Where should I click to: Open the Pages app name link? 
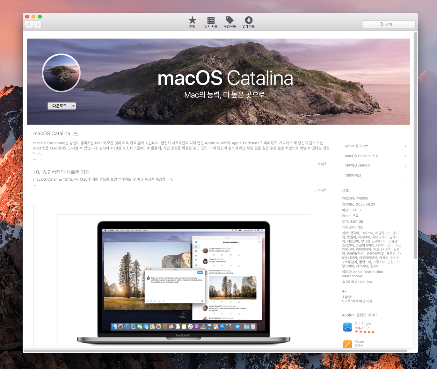point(360,341)
